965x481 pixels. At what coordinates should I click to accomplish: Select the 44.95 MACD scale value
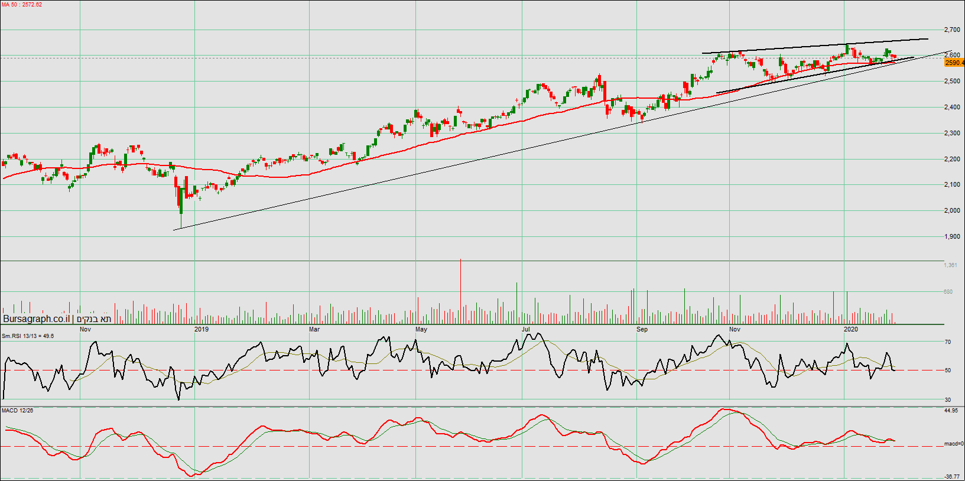951,411
